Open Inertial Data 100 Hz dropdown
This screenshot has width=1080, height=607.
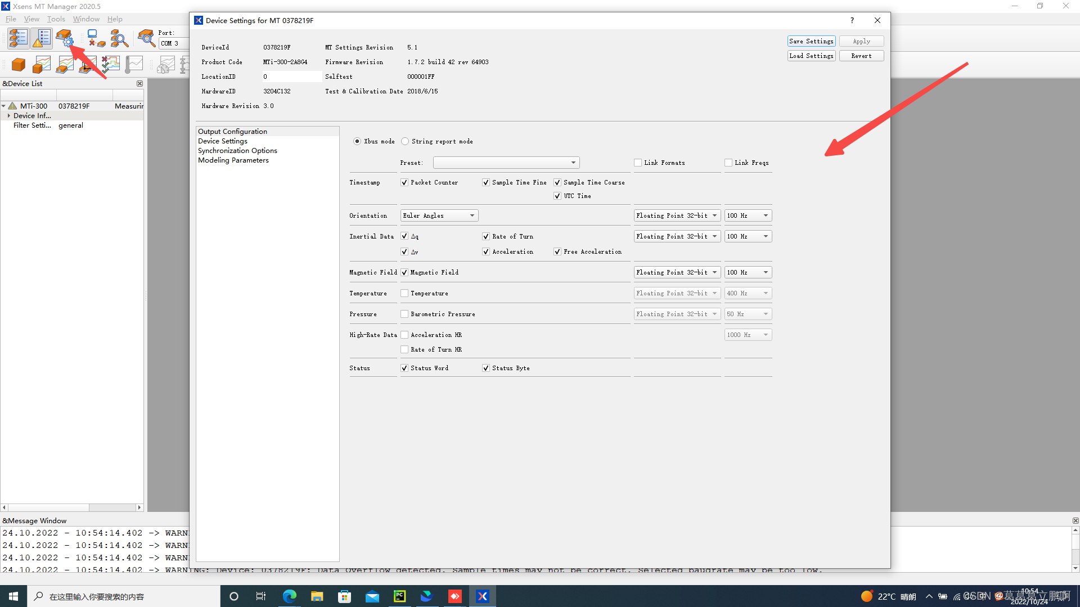click(x=748, y=236)
